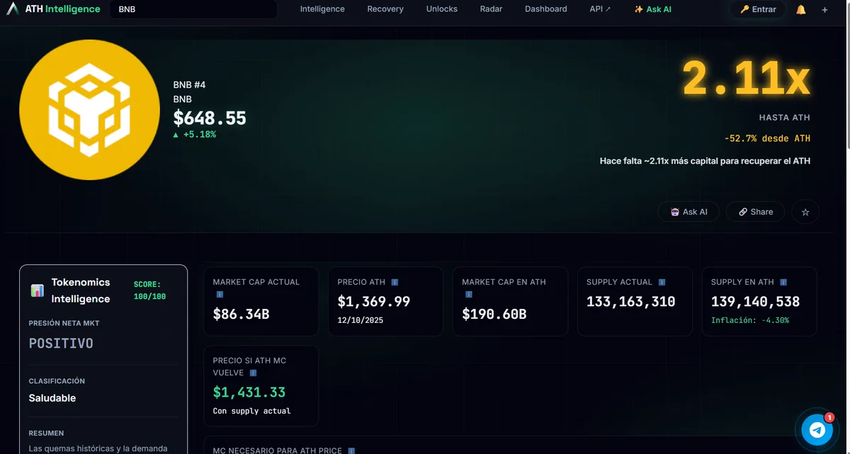
Task: Click the Inflación: -4.30% text
Action: coord(750,320)
